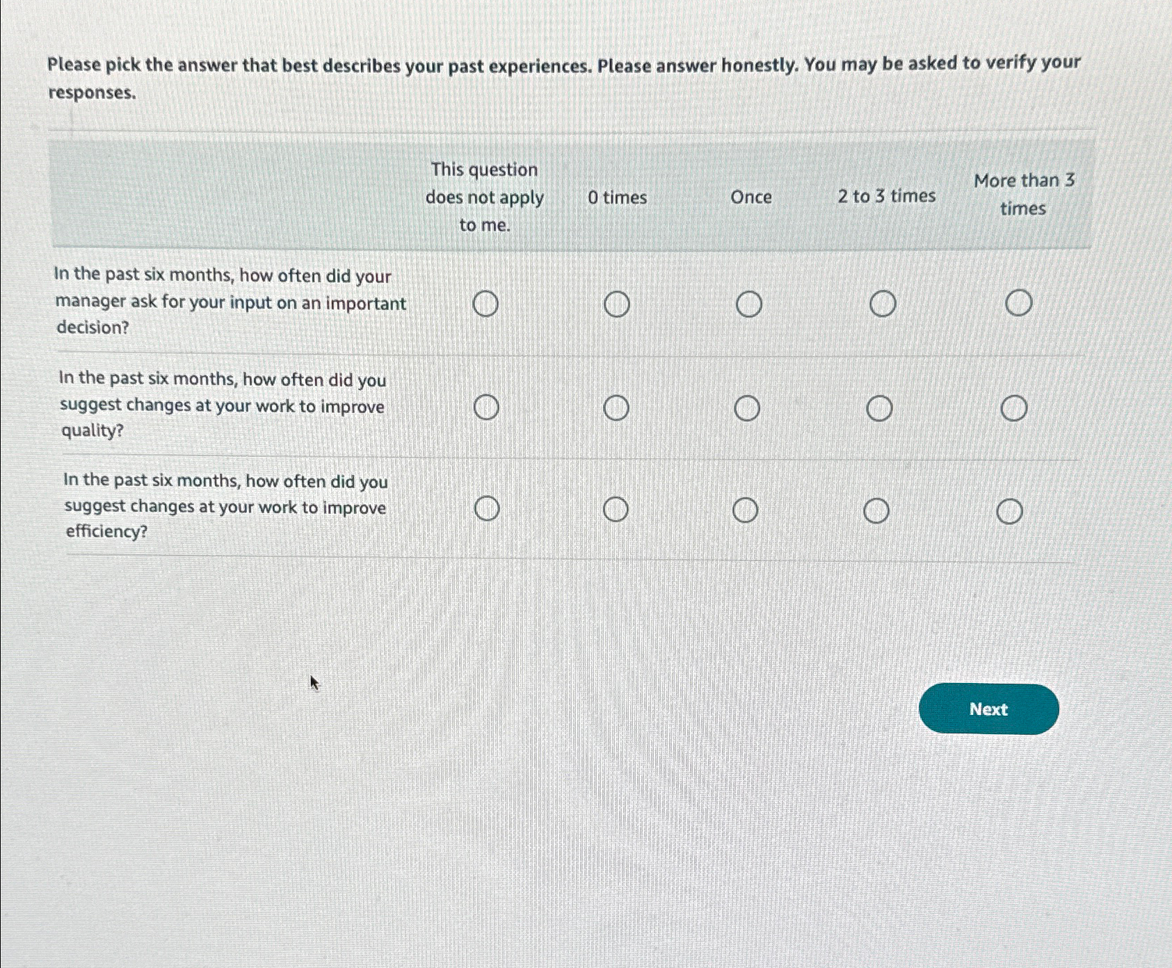This screenshot has width=1172, height=968.
Task: Select 'Once' for the manager input question
Action: pos(749,303)
